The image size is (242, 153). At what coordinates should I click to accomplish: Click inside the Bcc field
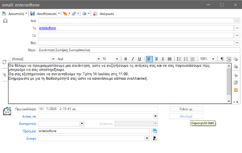click(x=136, y=43)
